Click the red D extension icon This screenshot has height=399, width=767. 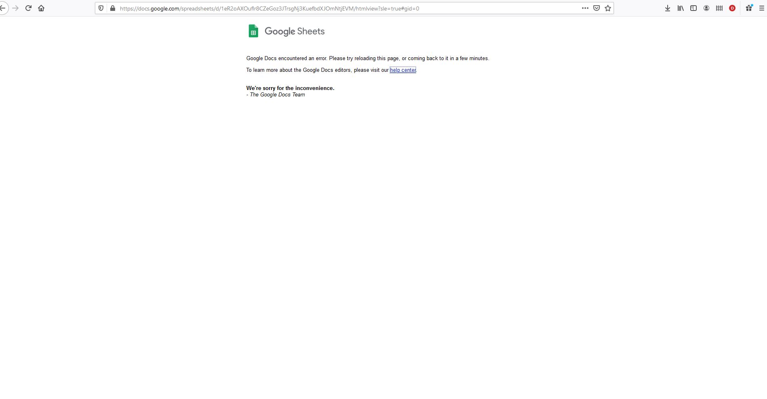732,8
